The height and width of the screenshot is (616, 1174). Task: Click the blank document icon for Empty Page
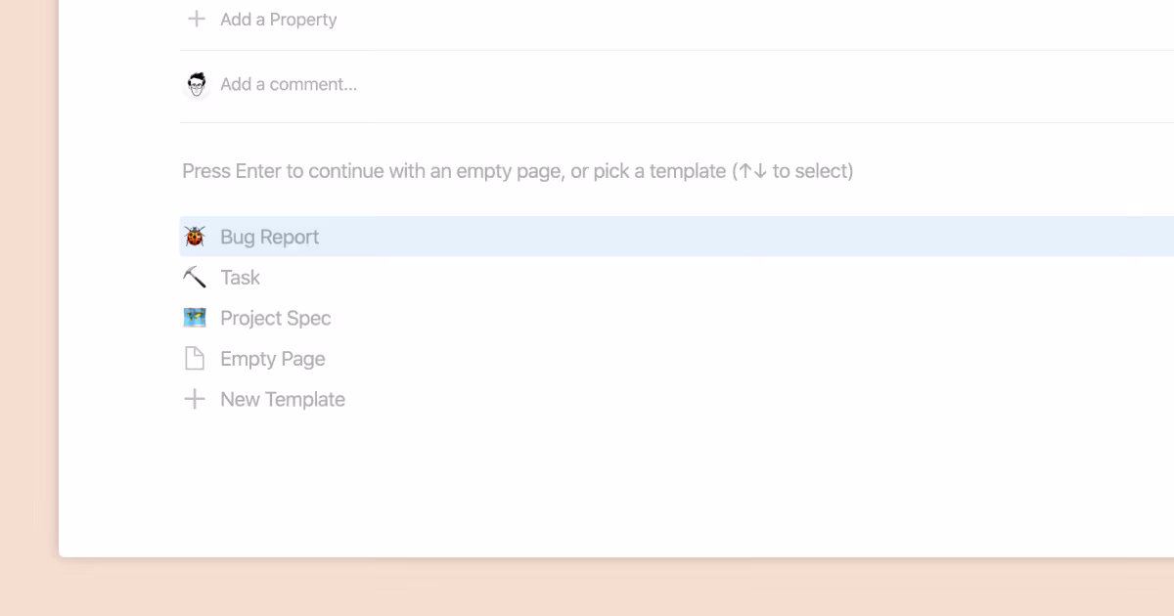(x=195, y=358)
